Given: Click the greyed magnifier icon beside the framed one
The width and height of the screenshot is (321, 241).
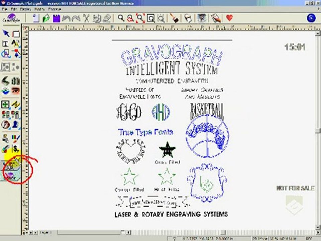Looking at the screenshot, I should 161,18.
